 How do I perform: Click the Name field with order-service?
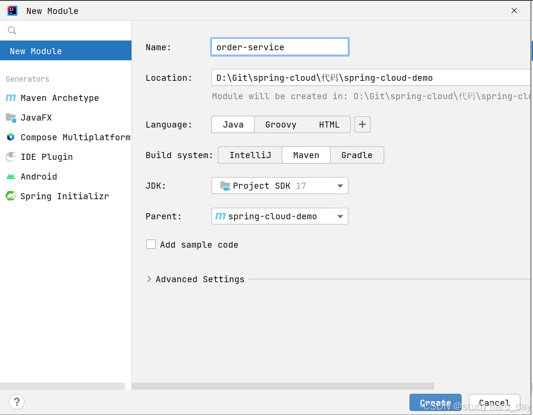click(280, 47)
